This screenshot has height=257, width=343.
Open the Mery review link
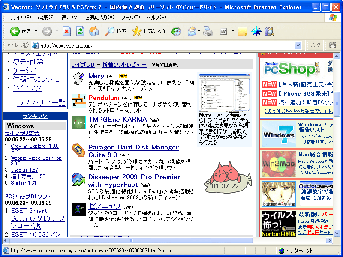pos(96,76)
